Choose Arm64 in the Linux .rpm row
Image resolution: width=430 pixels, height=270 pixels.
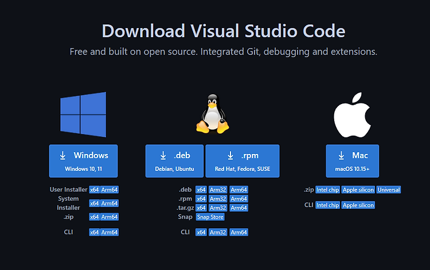[239, 199]
